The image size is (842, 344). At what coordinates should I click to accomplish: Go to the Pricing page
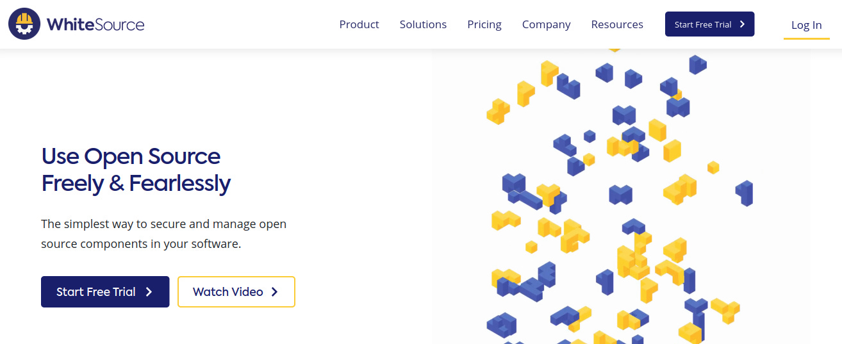click(484, 24)
